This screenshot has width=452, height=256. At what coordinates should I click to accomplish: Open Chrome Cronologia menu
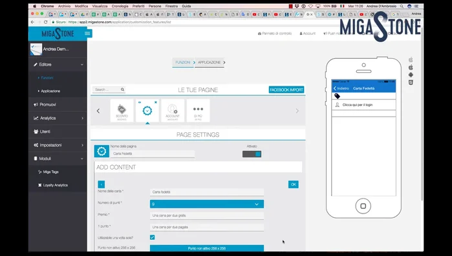click(x=120, y=6)
